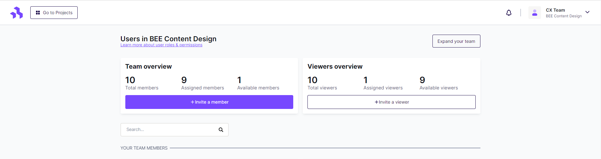
Task: Click the Assigned members statistic
Action: coord(203,83)
